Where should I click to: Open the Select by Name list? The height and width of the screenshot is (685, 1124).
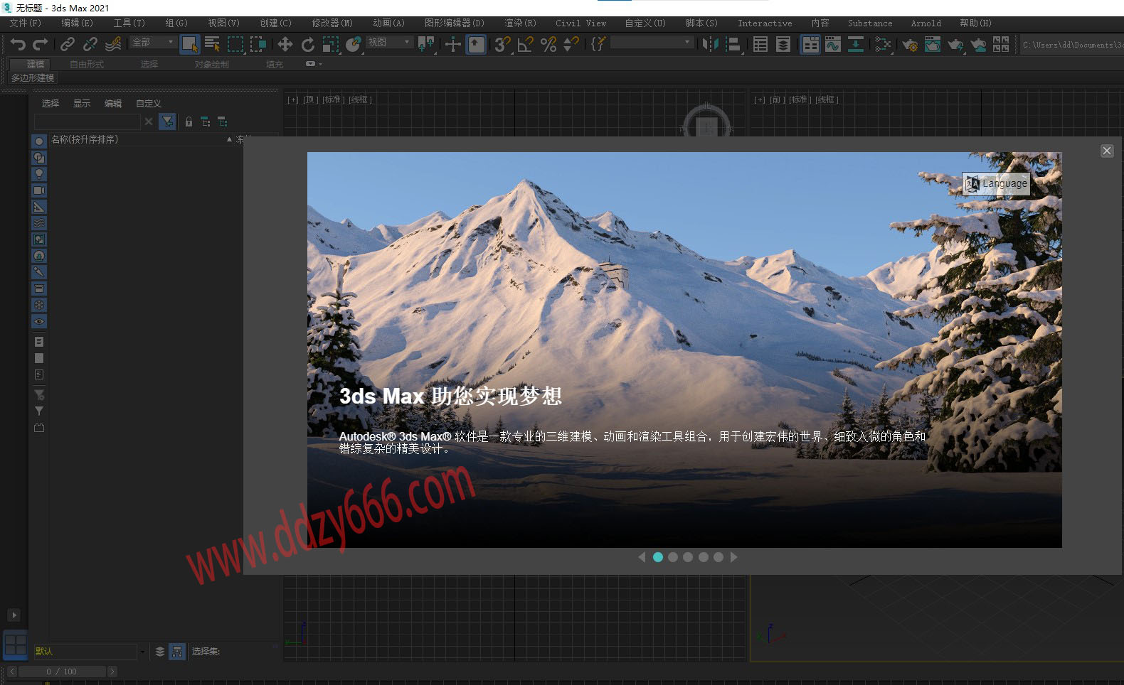tap(212, 44)
